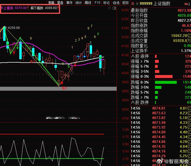Click the A股 跌停 row
This screenshot has width=191, height=166.
click(x=161, y=102)
